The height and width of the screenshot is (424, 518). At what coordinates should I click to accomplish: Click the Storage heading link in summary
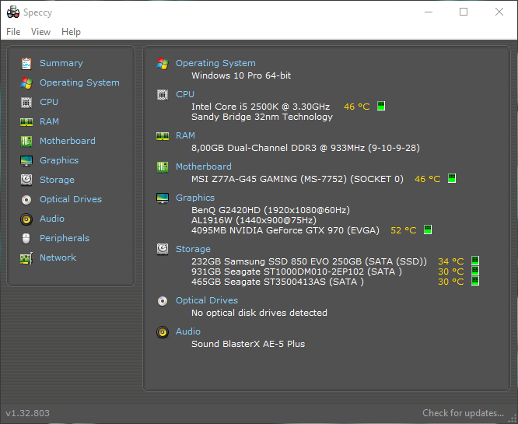point(193,249)
